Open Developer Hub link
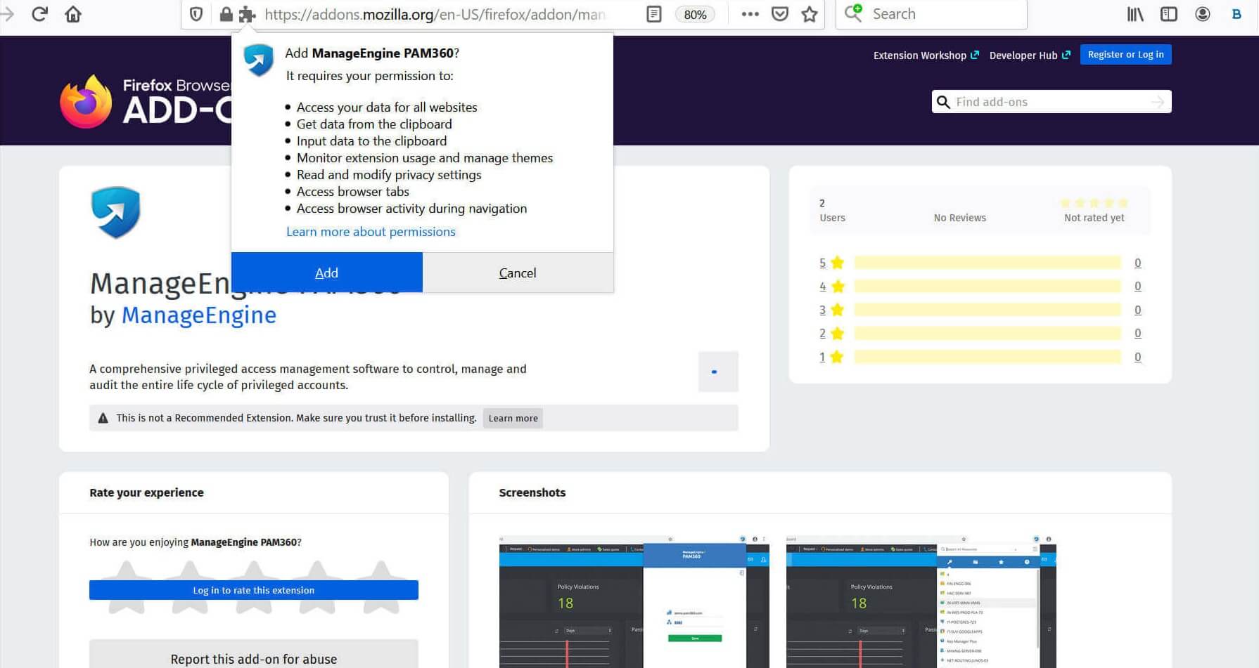The width and height of the screenshot is (1259, 668). tap(1030, 55)
